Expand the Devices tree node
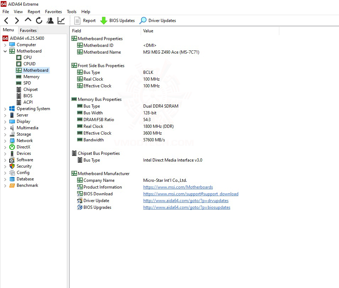This screenshot has width=339, height=288. pyautogui.click(x=5, y=154)
